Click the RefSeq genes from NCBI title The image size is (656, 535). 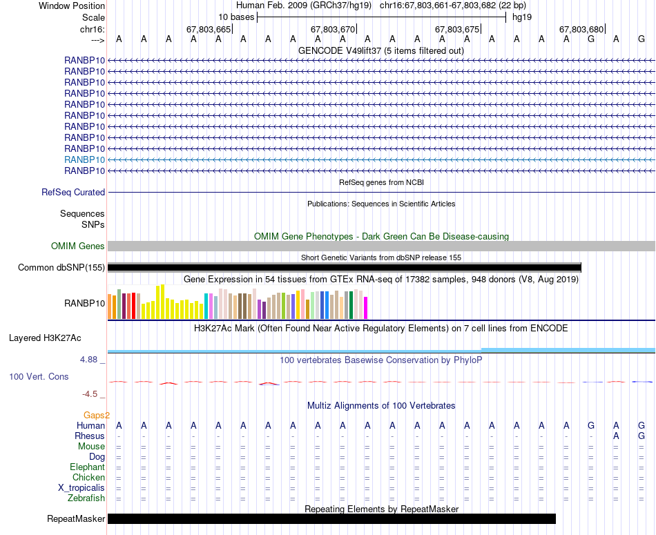(x=381, y=182)
